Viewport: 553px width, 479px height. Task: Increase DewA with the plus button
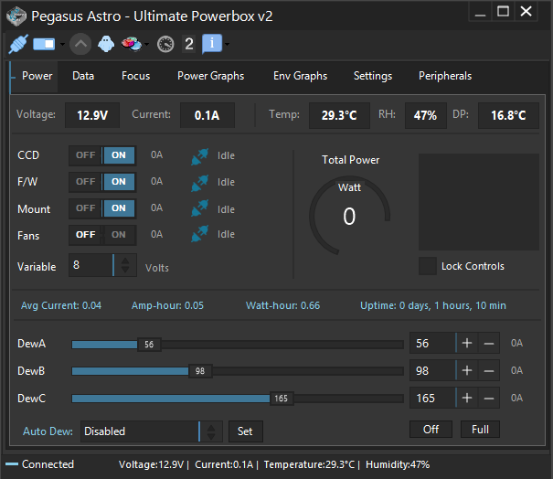pyautogui.click(x=467, y=343)
